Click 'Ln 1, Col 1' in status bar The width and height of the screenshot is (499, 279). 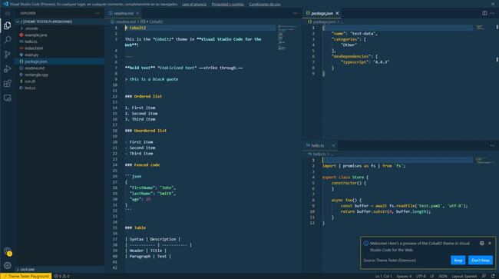pyautogui.click(x=384, y=276)
